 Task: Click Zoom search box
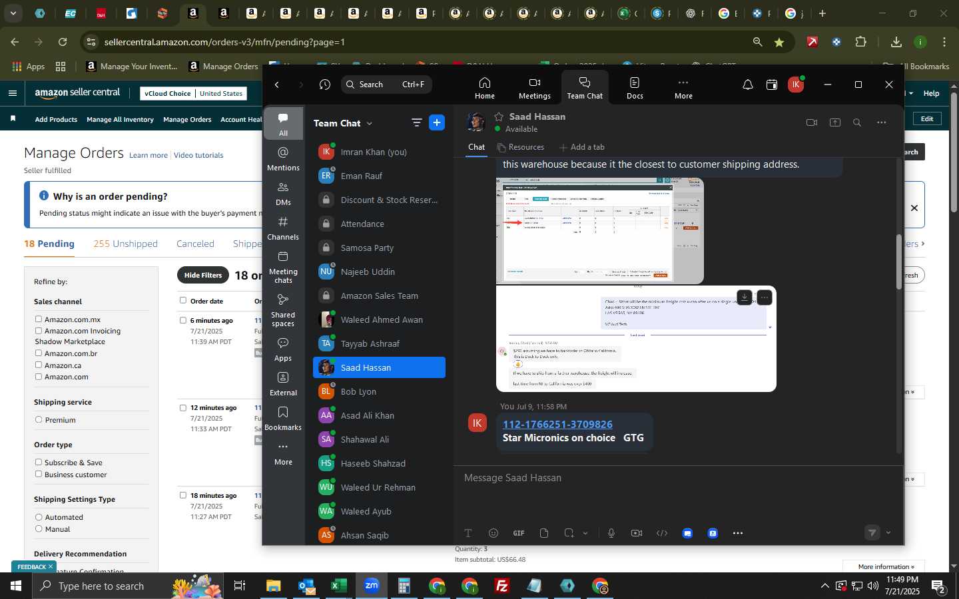coord(386,85)
